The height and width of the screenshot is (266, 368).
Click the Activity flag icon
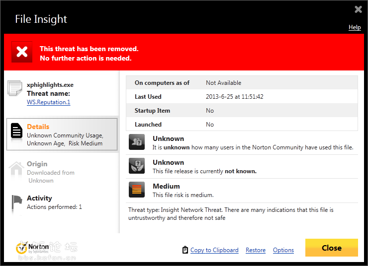17,201
